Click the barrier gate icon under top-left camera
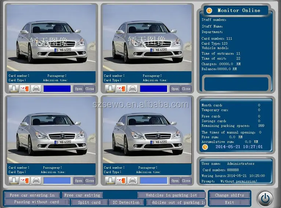 point(25,89)
